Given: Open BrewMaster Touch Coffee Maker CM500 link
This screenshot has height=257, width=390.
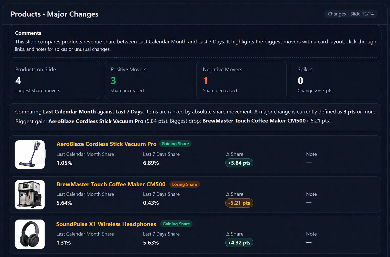Looking at the screenshot, I should coord(111,184).
